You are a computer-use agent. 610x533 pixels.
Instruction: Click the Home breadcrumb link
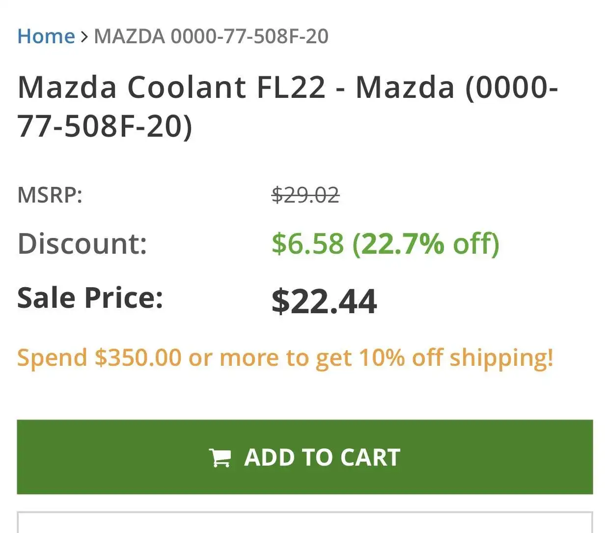point(46,36)
